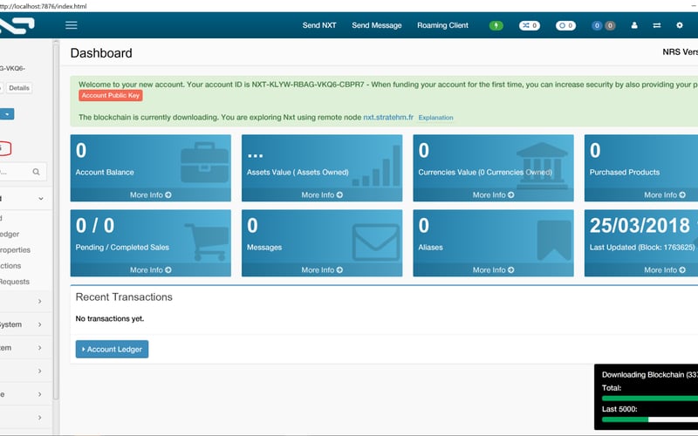The width and height of the screenshot is (698, 436).
Task: Click the envelope icon on Messages card
Action: click(x=376, y=242)
